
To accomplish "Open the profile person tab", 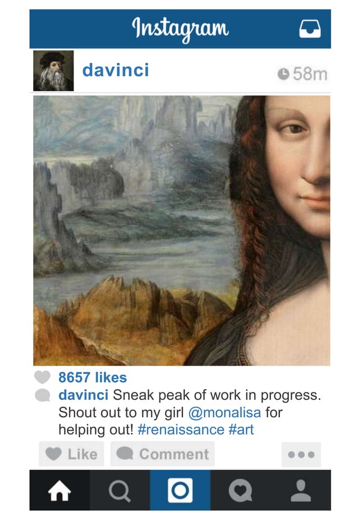I will point(301,490).
